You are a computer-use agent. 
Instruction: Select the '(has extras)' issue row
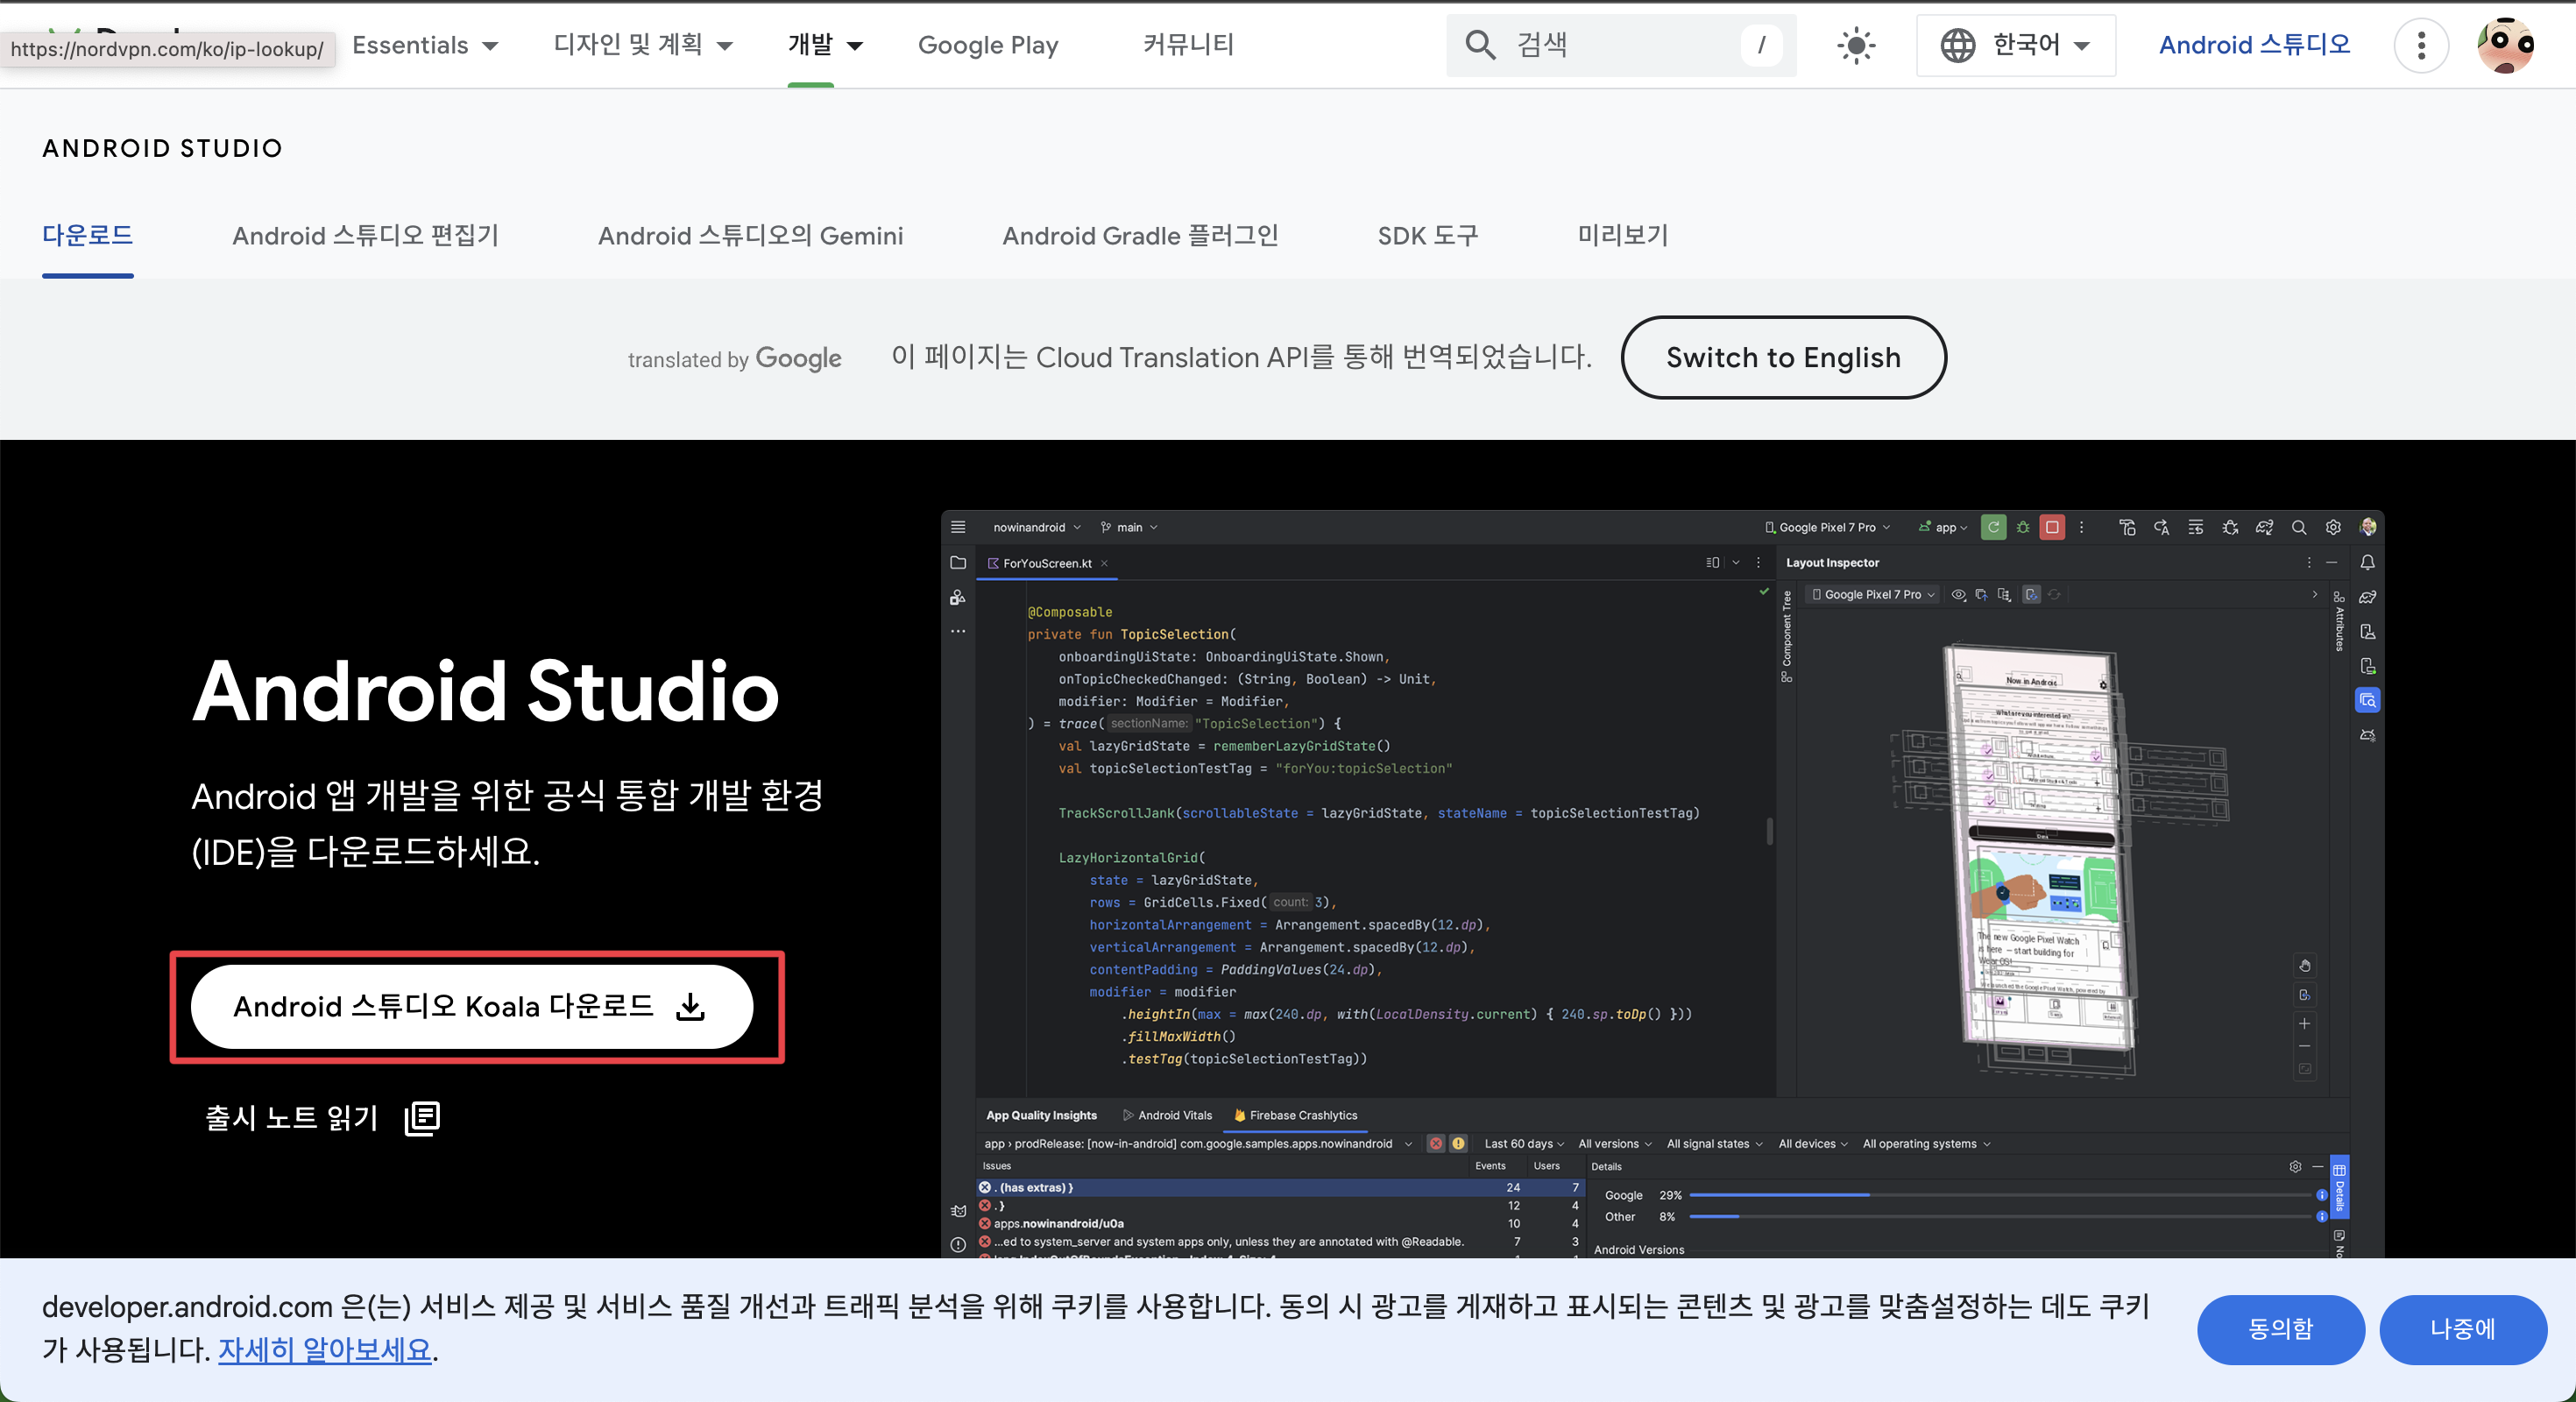(1279, 1187)
